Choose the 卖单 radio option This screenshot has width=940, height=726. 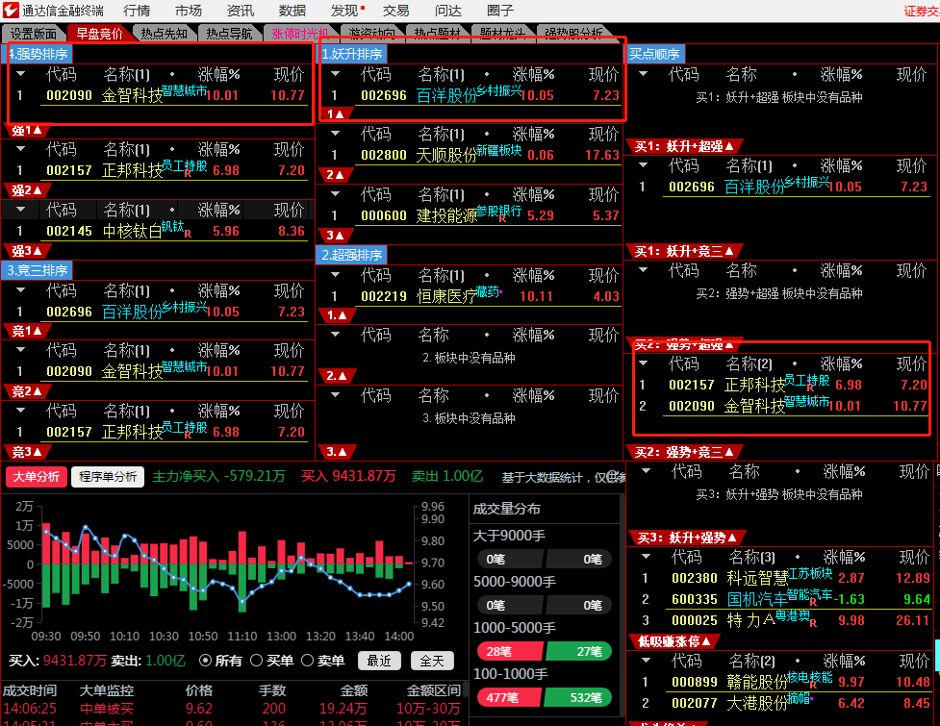(308, 661)
